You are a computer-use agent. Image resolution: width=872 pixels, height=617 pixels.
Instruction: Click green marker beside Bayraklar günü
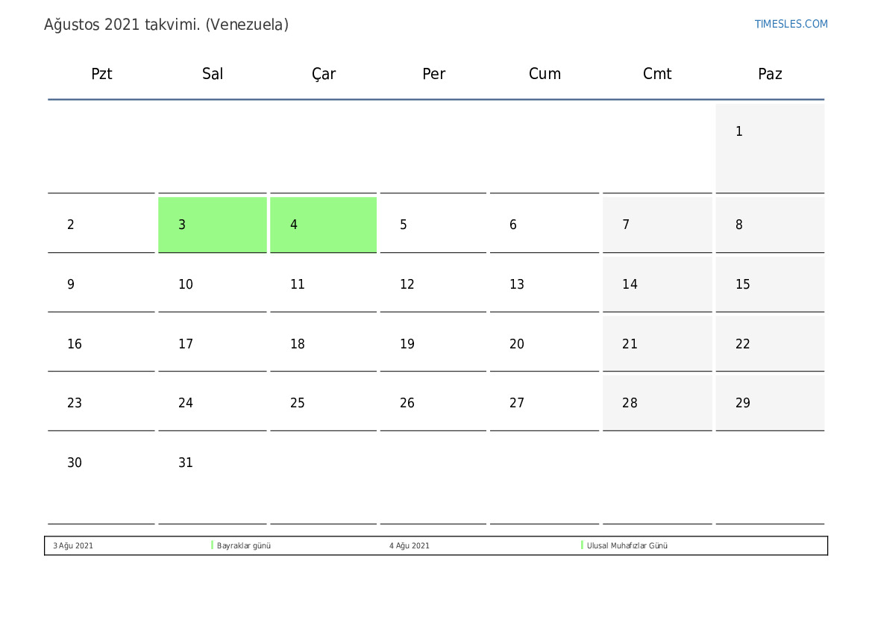[212, 545]
